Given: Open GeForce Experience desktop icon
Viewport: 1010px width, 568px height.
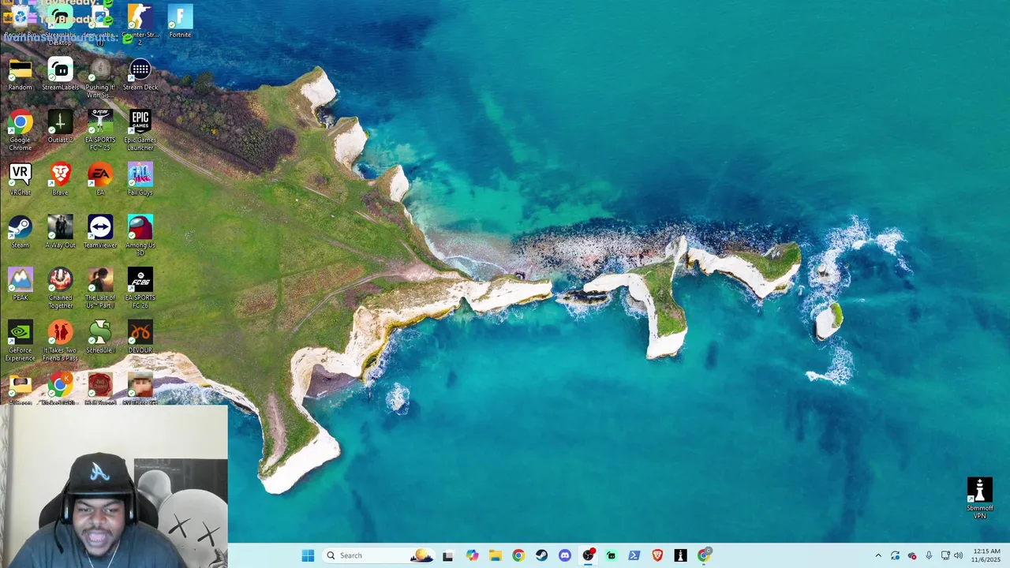Looking at the screenshot, I should (21, 341).
